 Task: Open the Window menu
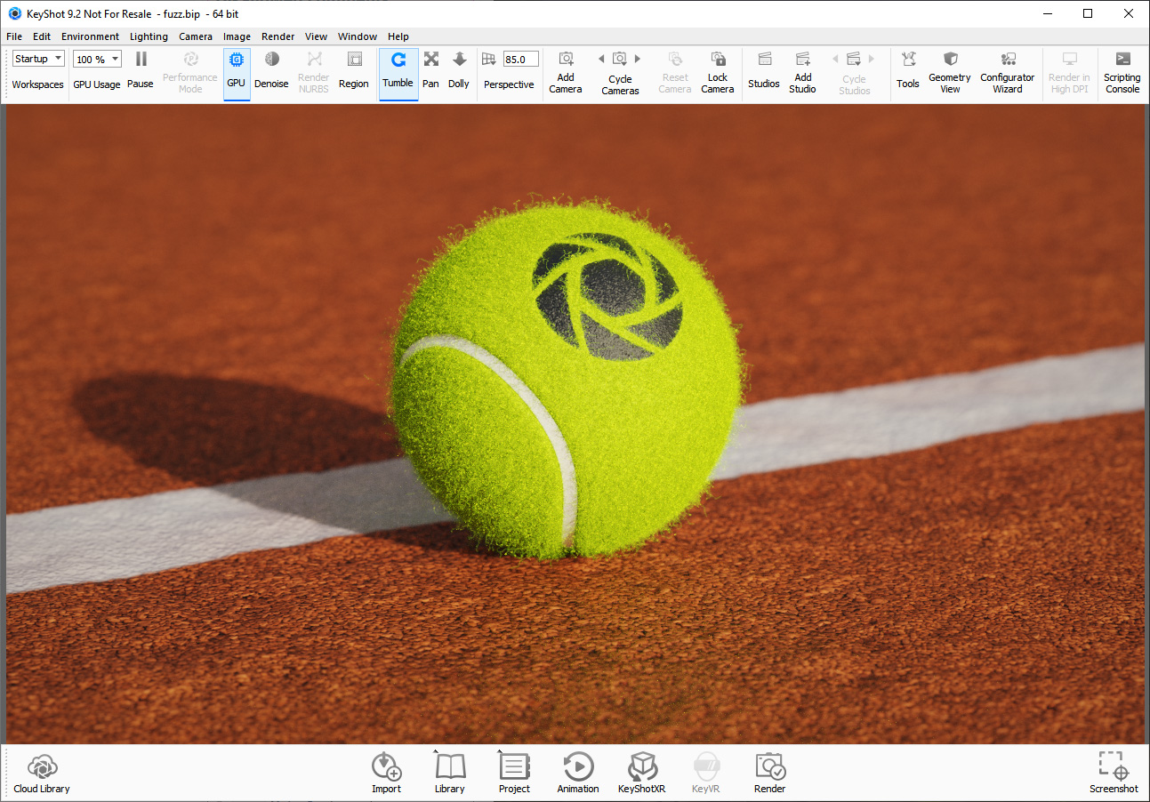358,36
